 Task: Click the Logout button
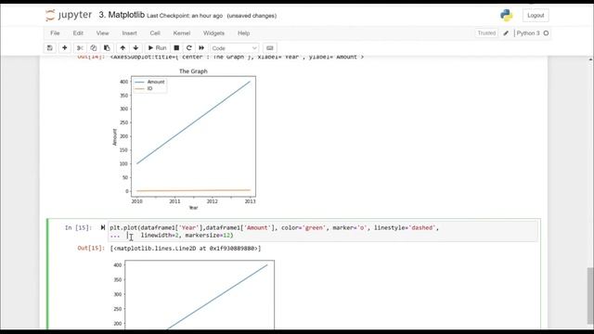(x=536, y=16)
